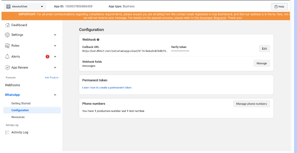Open this Developer Blog post link
Image resolution: width=297 pixels, height=153 pixels.
pos(210,18)
